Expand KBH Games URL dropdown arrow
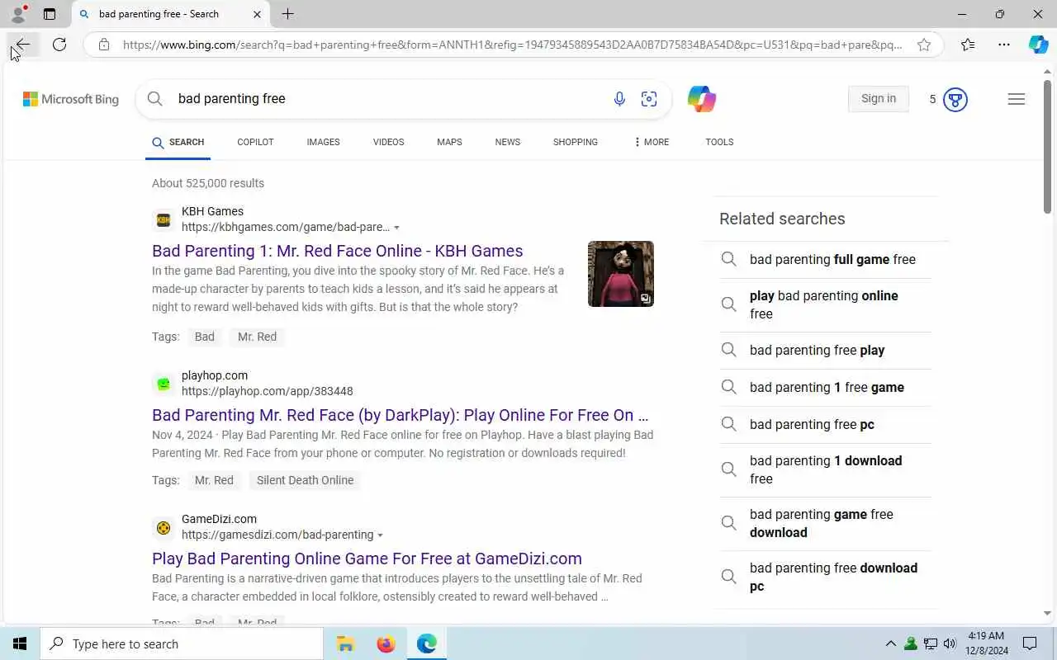1057x660 pixels. [396, 228]
